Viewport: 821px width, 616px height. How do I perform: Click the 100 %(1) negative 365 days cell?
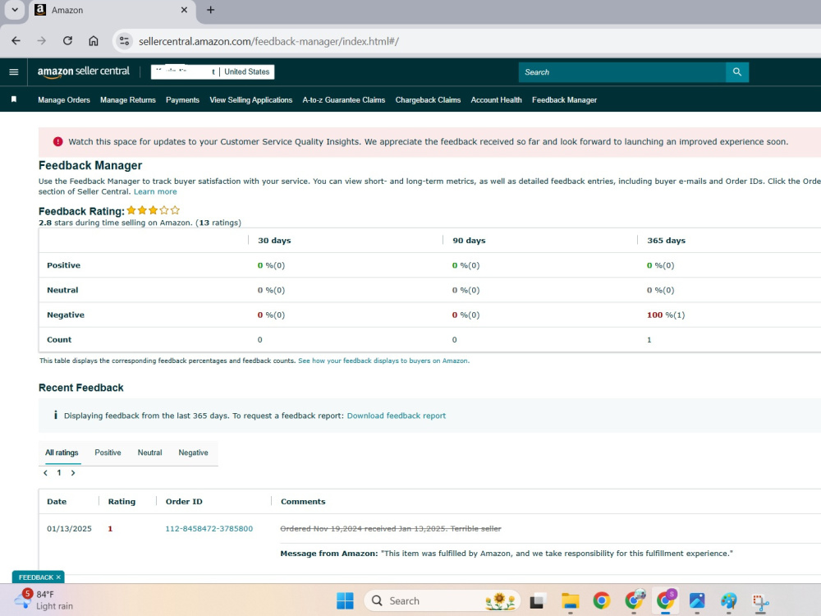click(x=666, y=315)
